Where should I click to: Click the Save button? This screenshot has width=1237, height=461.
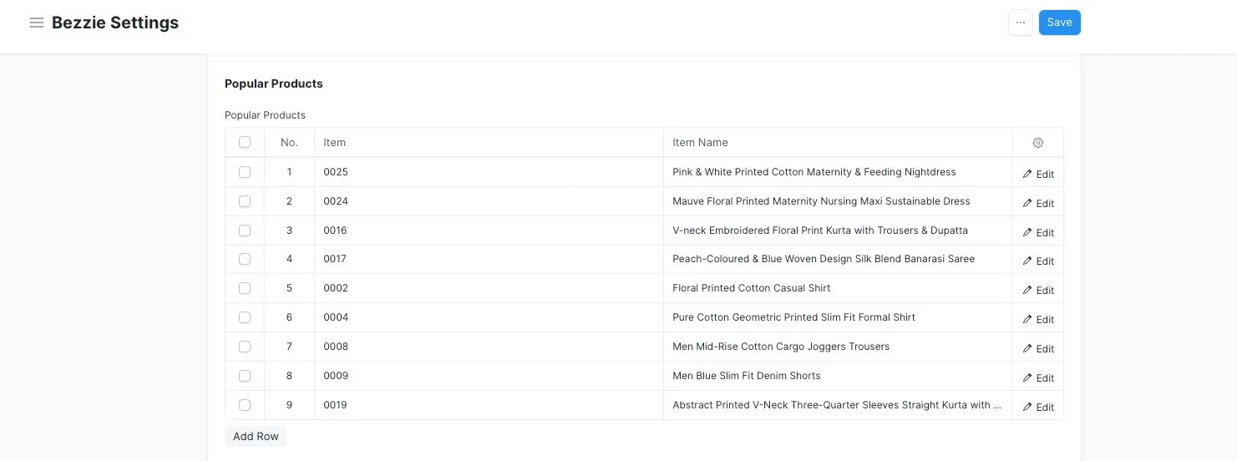[1059, 23]
